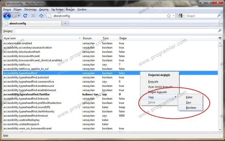Go to the Home page icon
This screenshot has height=141, width=225.
point(41,16)
